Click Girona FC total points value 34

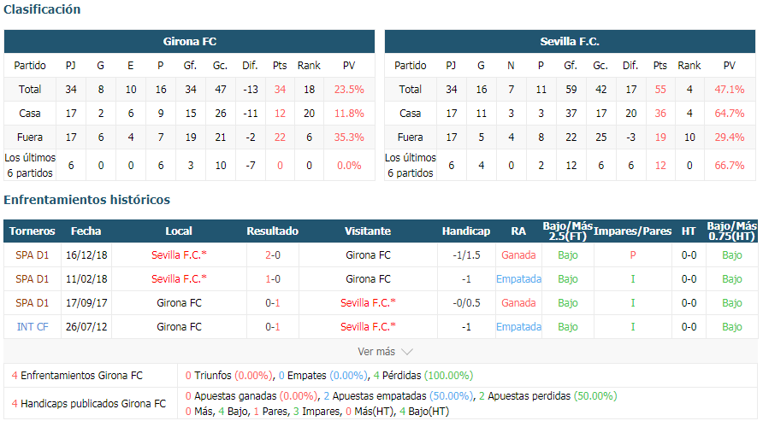point(280,90)
